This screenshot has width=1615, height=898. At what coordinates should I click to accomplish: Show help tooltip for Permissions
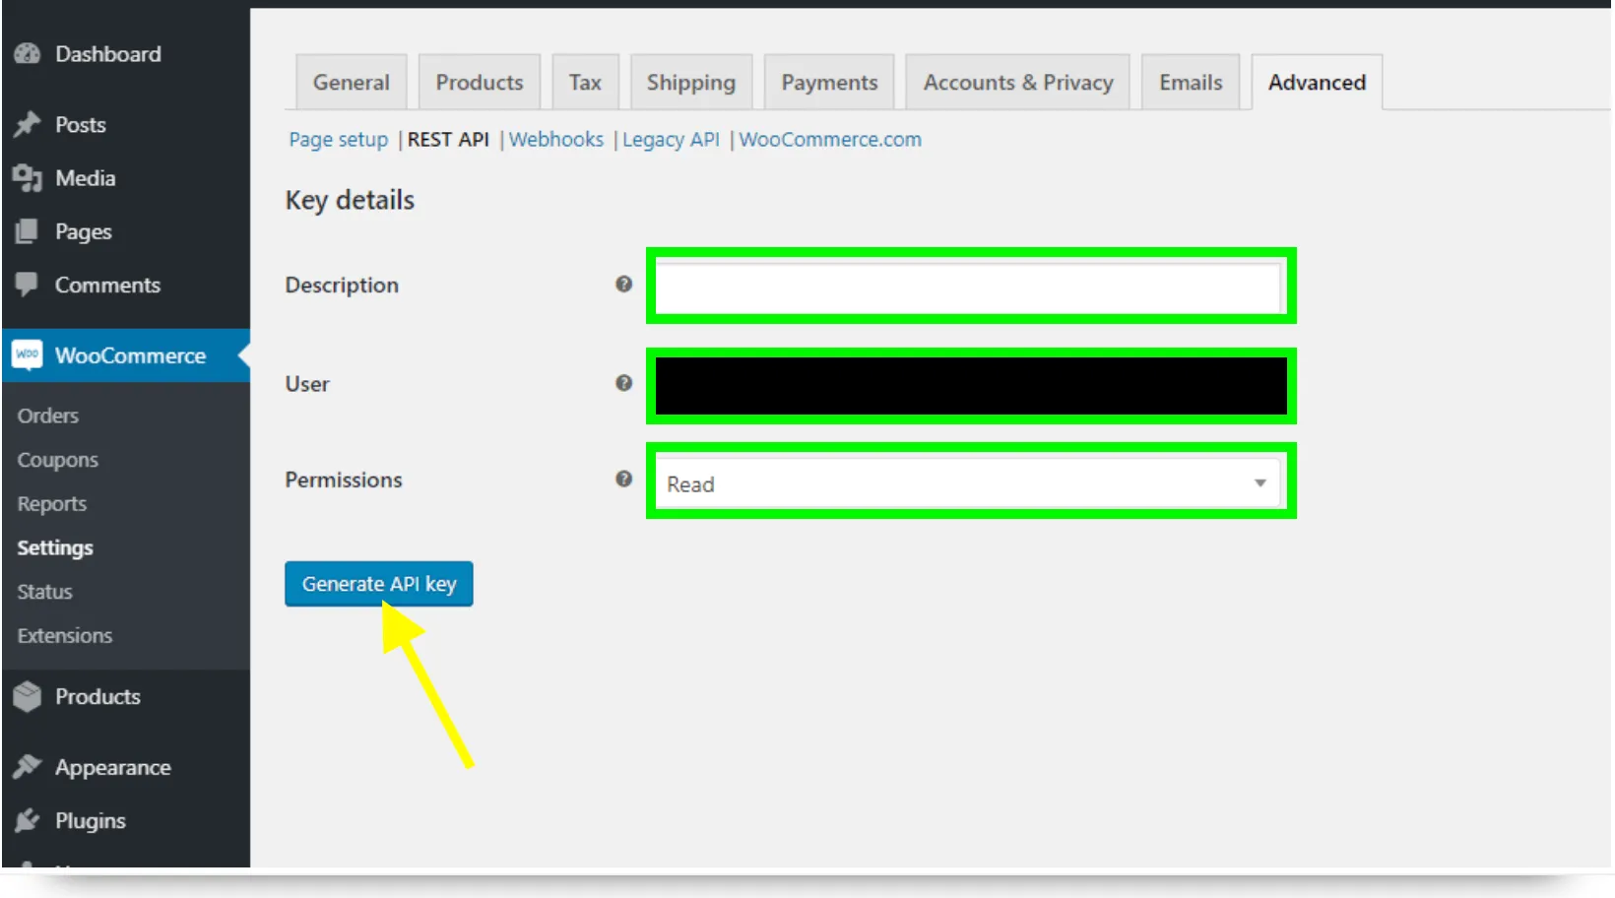tap(623, 479)
